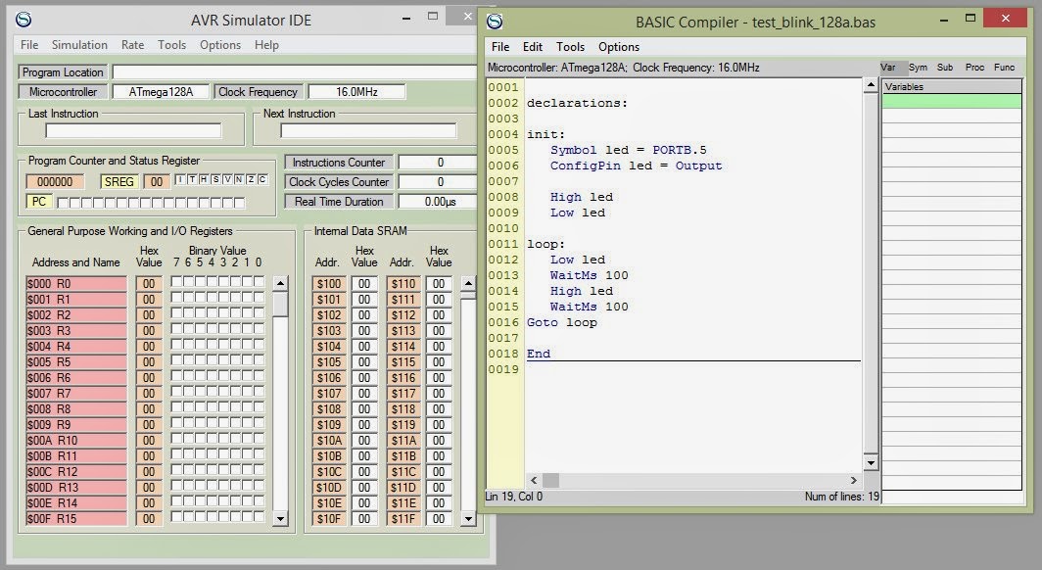This screenshot has width=1042, height=570.
Task: Open the Help menu
Action: (266, 44)
